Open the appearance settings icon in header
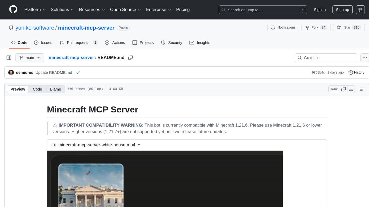Image resolution: width=369 pixels, height=207 pixels. pyautogui.click(x=360, y=10)
